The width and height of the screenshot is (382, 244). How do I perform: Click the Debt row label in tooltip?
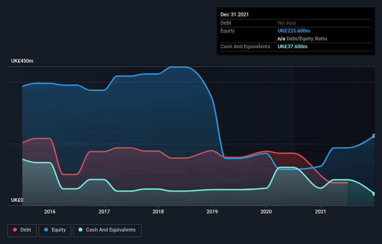pos(226,23)
